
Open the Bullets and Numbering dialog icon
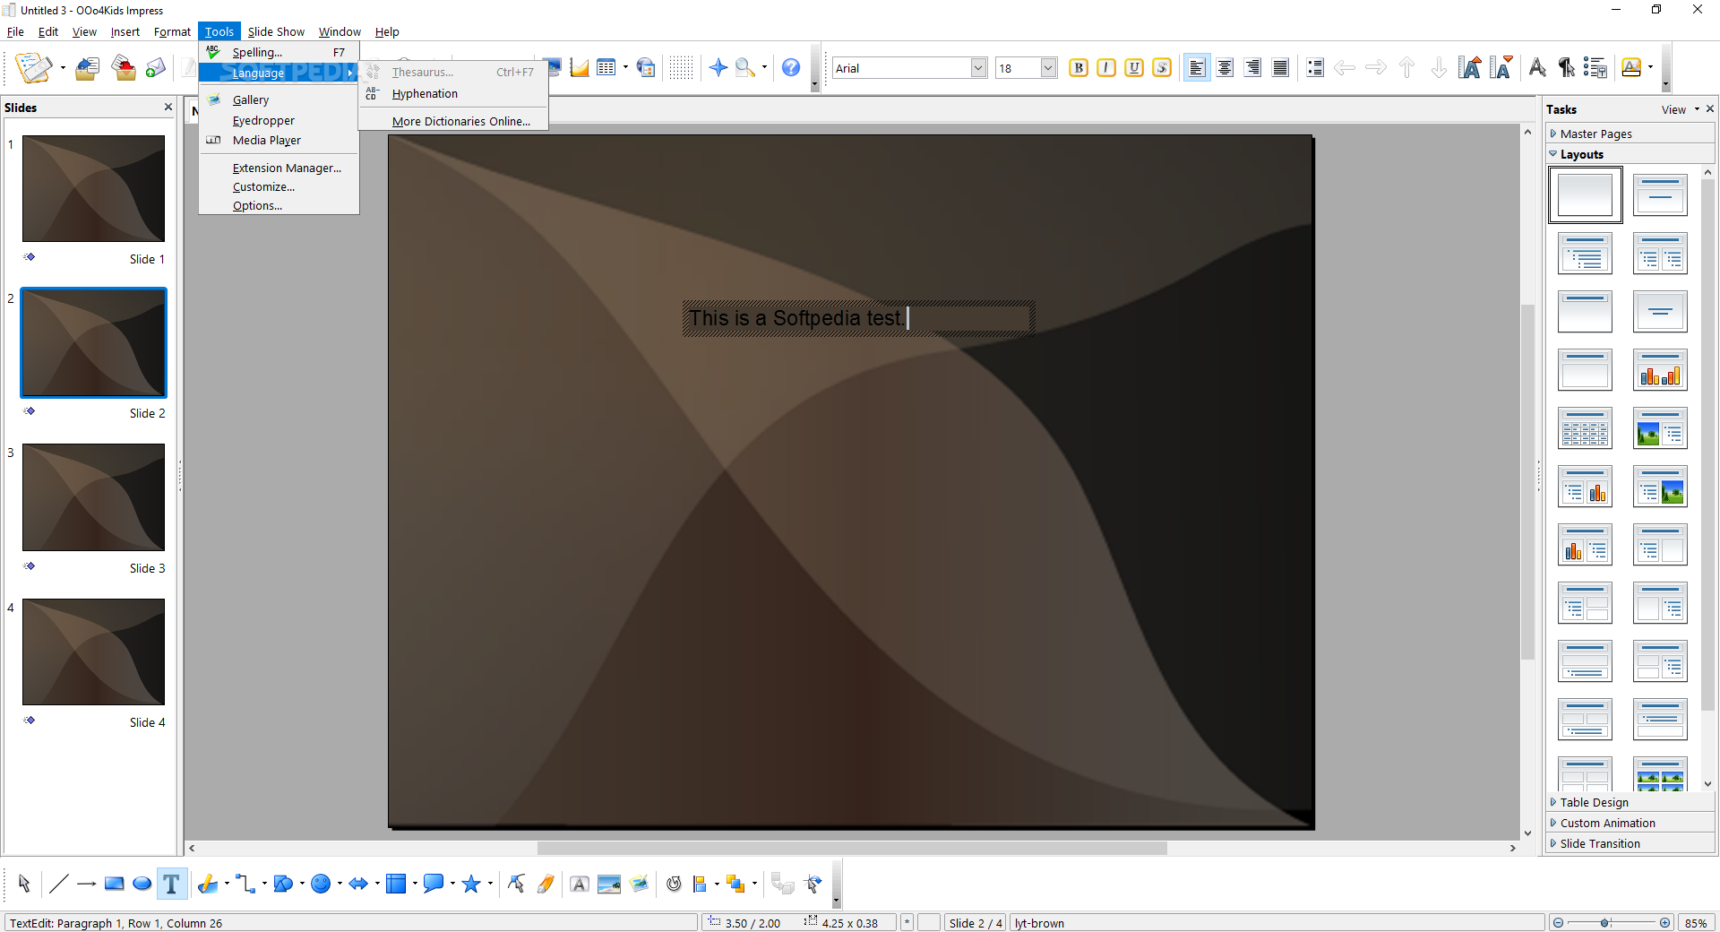click(x=1595, y=67)
